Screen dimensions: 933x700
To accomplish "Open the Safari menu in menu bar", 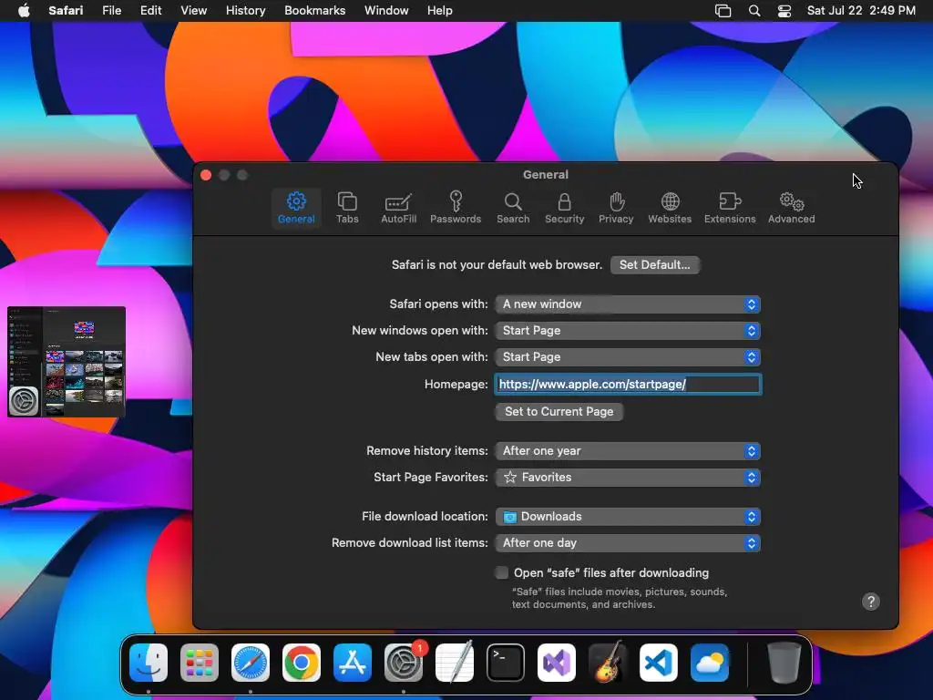I will pos(66,11).
